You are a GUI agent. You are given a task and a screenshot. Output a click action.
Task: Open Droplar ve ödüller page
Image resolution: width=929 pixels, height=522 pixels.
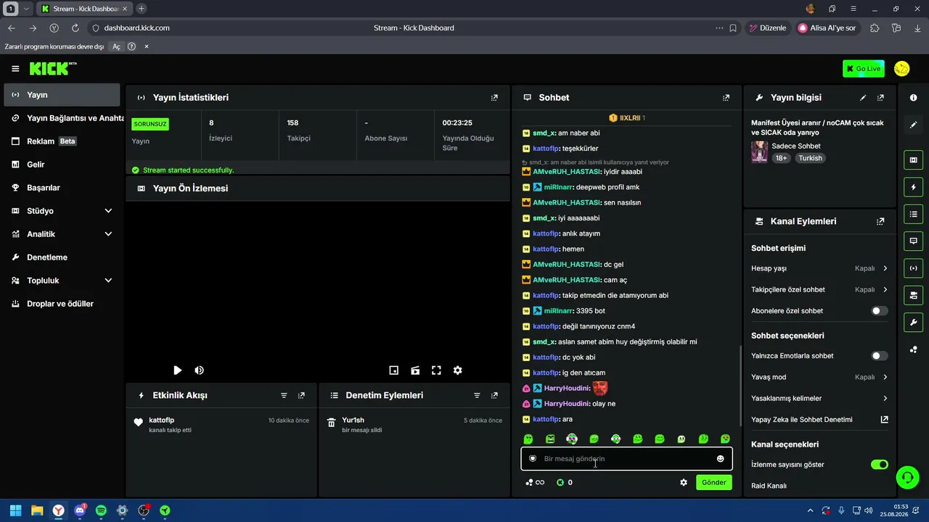(62, 304)
